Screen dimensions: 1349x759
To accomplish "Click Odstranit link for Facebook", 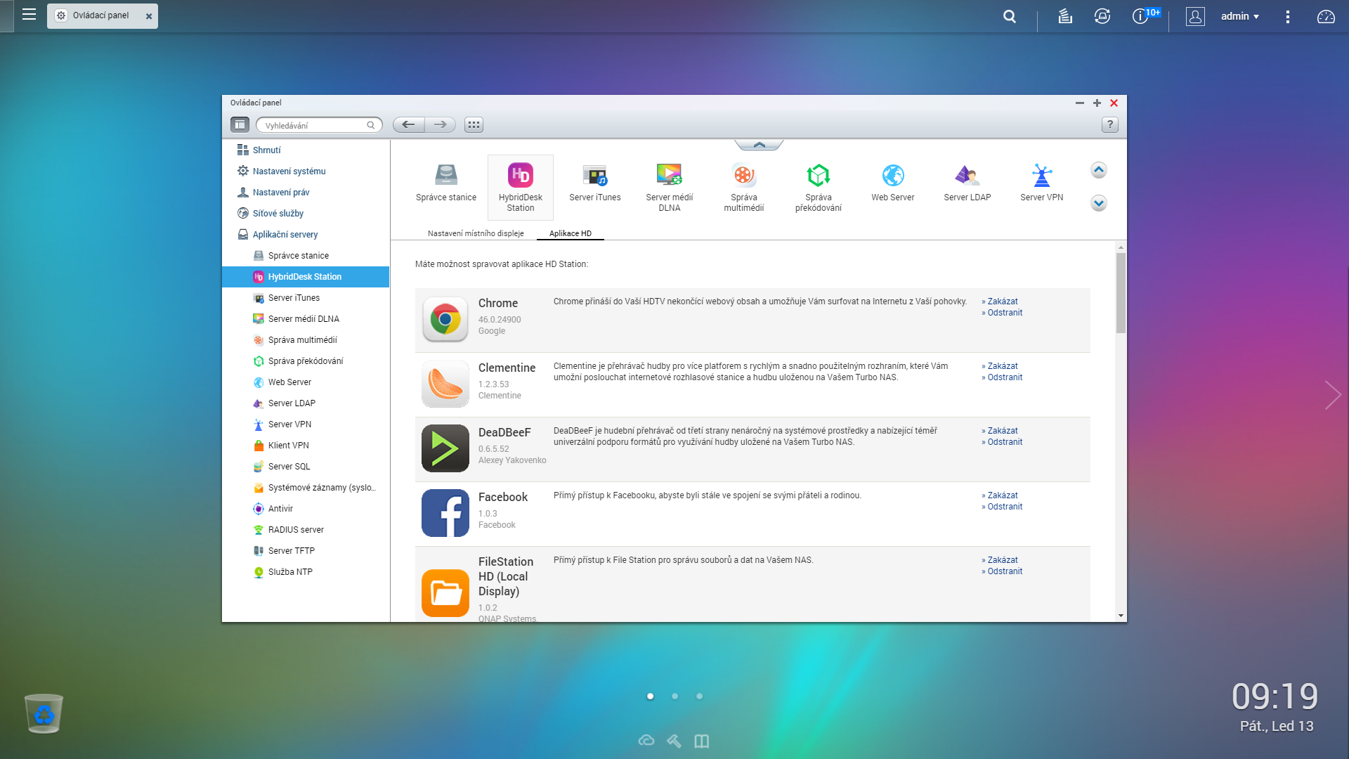I will point(1005,507).
